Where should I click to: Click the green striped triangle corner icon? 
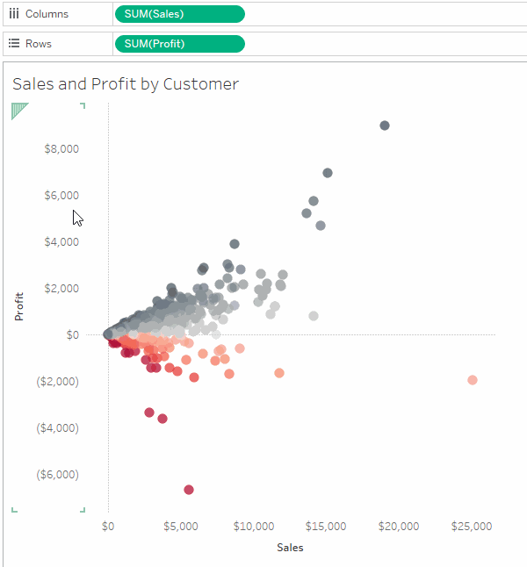19,111
